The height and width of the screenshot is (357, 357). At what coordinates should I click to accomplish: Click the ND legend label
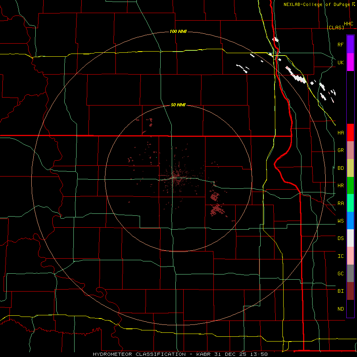coord(340,309)
